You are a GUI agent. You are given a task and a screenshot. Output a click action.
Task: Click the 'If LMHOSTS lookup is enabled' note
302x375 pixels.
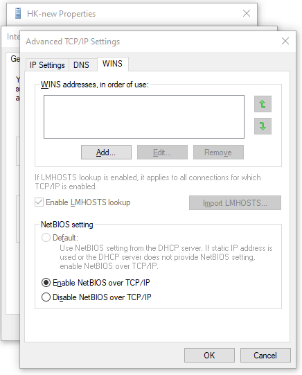pyautogui.click(x=148, y=182)
